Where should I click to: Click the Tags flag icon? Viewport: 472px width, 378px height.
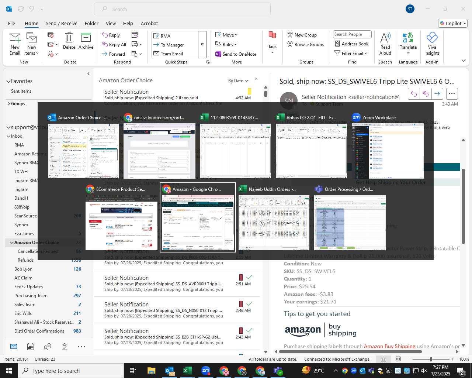tap(272, 36)
